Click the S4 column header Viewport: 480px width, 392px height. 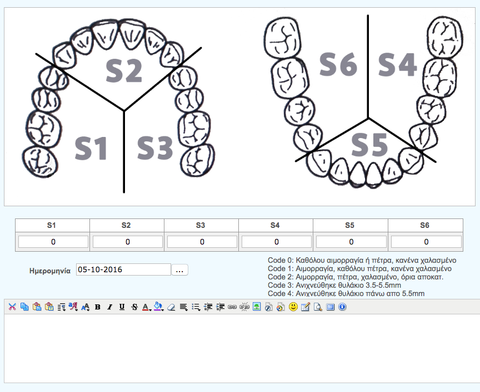pos(275,225)
